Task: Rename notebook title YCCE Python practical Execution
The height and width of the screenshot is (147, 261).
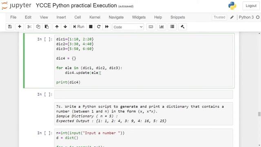Action: pos(76,5)
